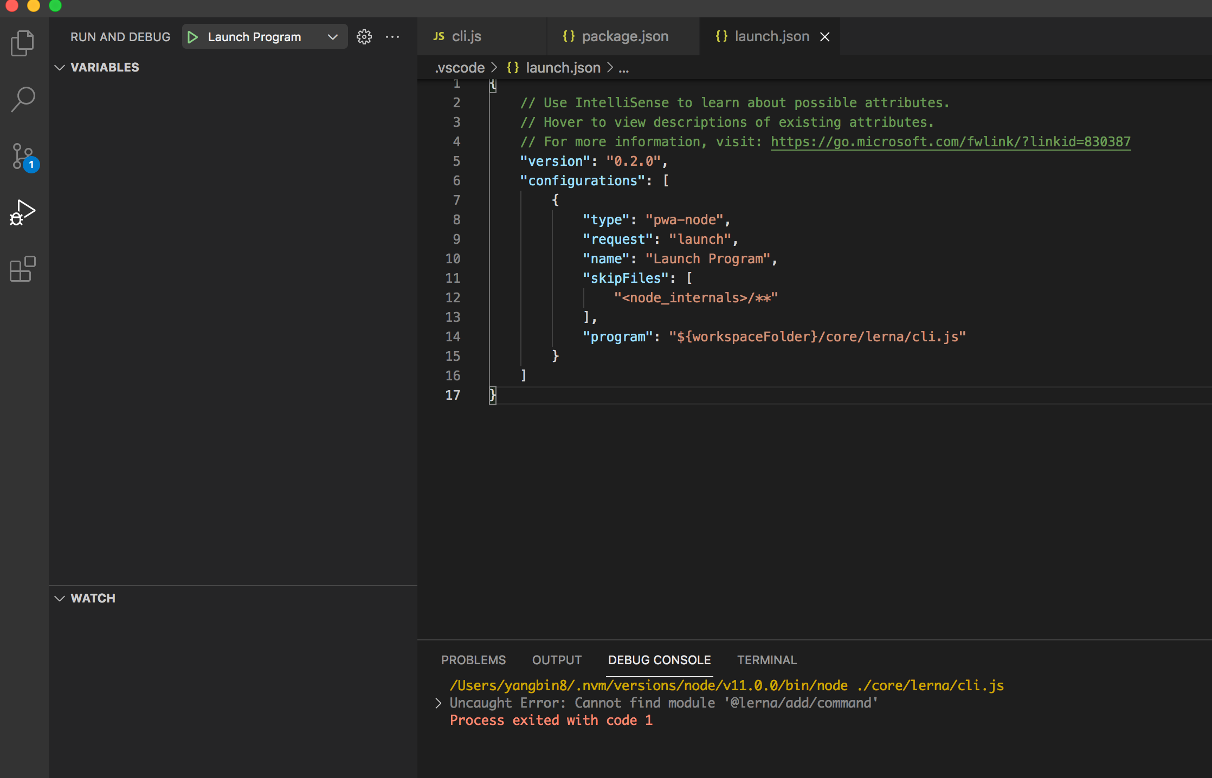Screen dimensions: 1212x778
Task: Open the TERMINAL panel tab
Action: coord(767,660)
